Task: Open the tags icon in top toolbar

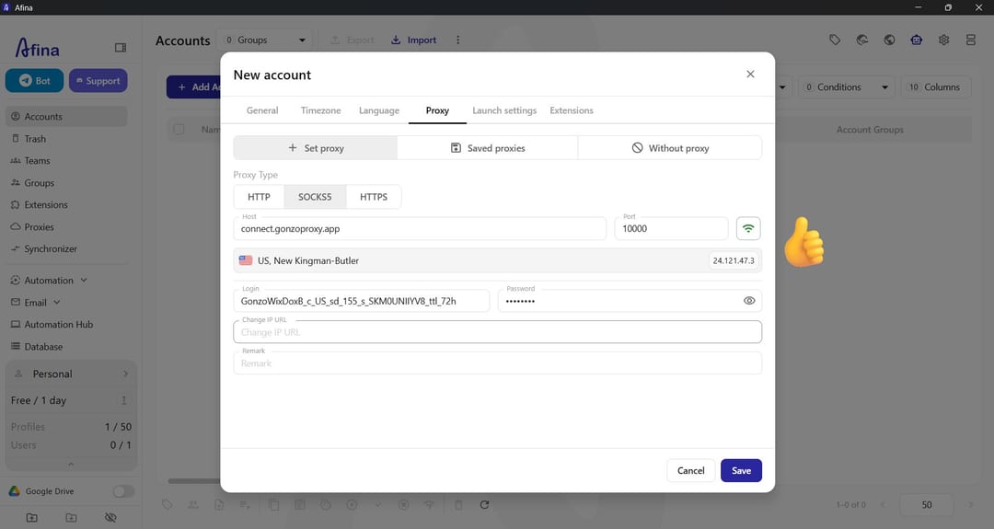Action: click(835, 40)
